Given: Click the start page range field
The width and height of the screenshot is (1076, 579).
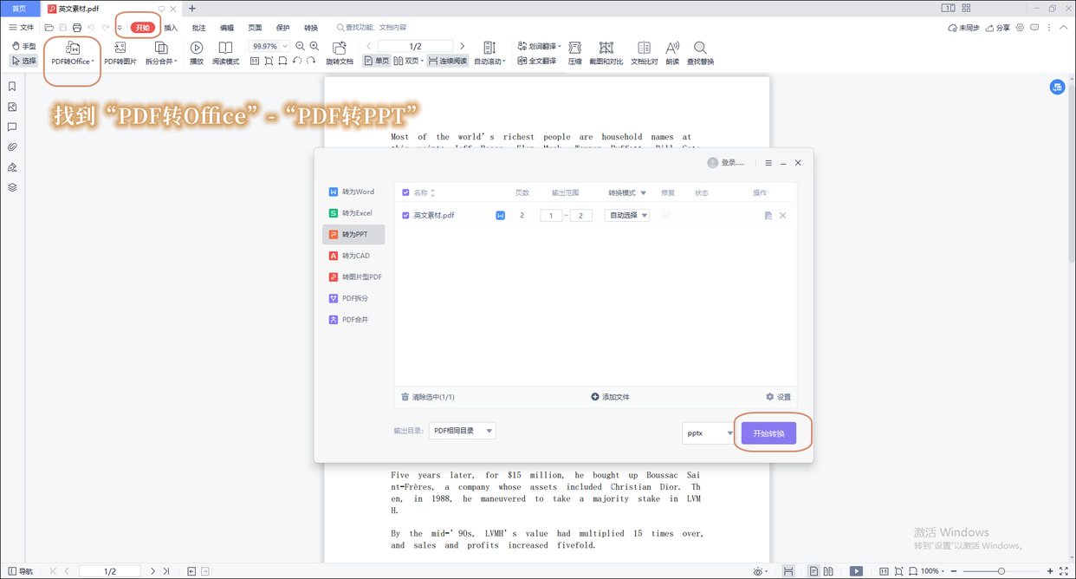Looking at the screenshot, I should coord(551,215).
